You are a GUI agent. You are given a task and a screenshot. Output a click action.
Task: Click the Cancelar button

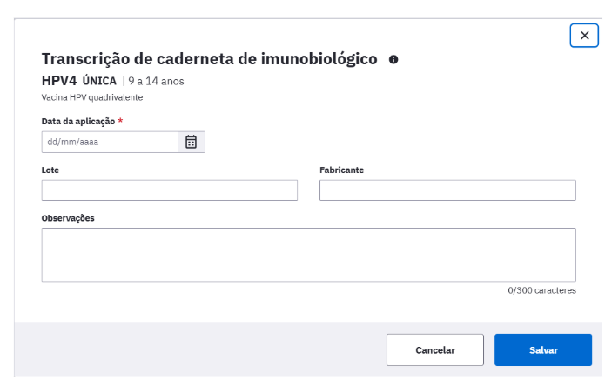point(435,349)
